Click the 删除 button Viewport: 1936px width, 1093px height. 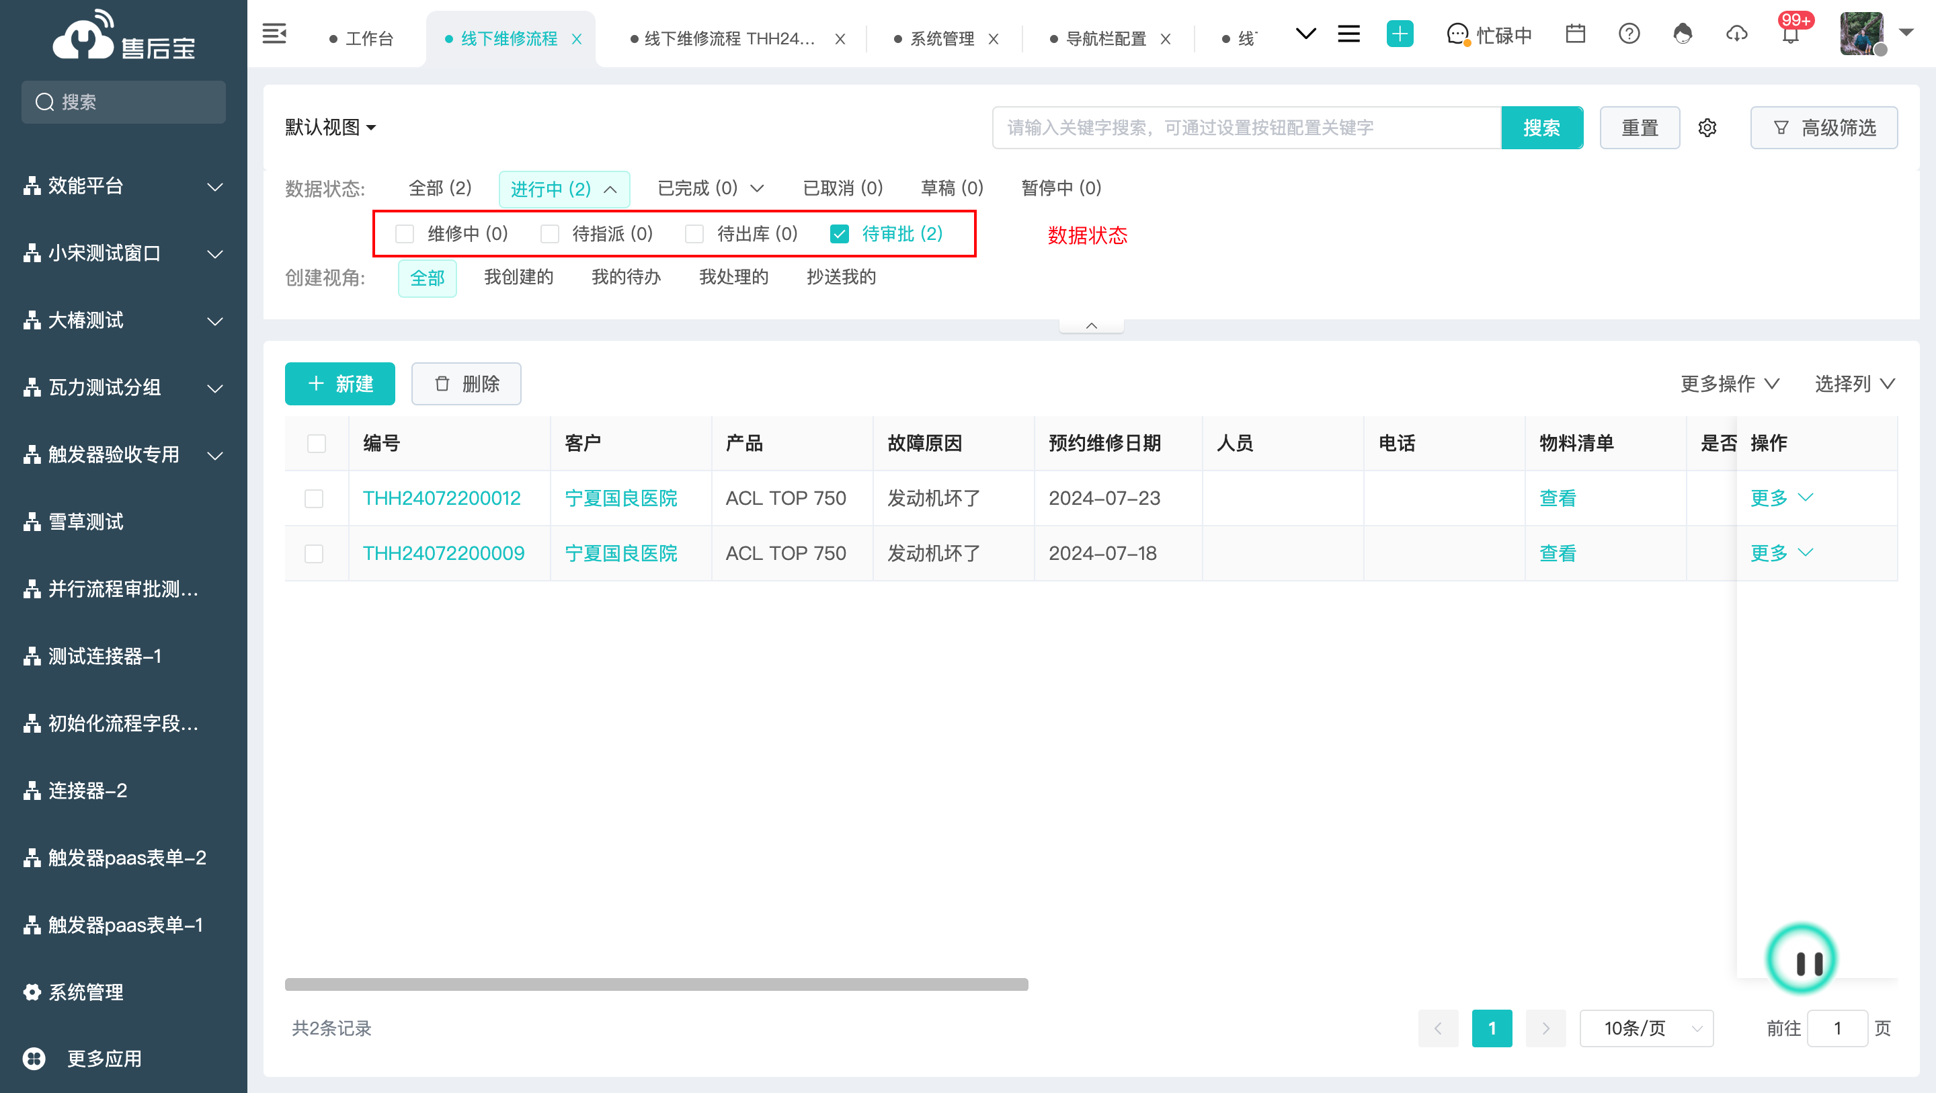(x=466, y=383)
